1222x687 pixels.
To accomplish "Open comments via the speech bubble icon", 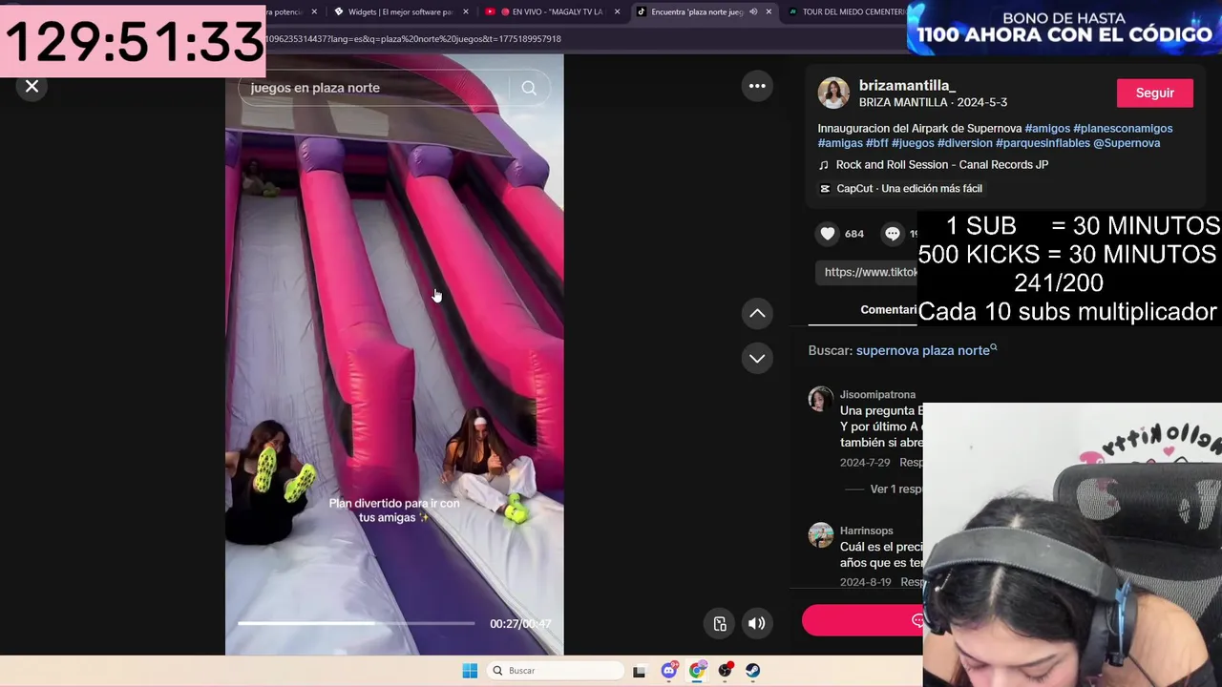I will 892,233.
